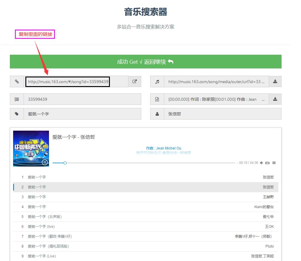Open song link in new window icon
Image resolution: width=301 pixels, height=261 pixels.
click(x=135, y=82)
